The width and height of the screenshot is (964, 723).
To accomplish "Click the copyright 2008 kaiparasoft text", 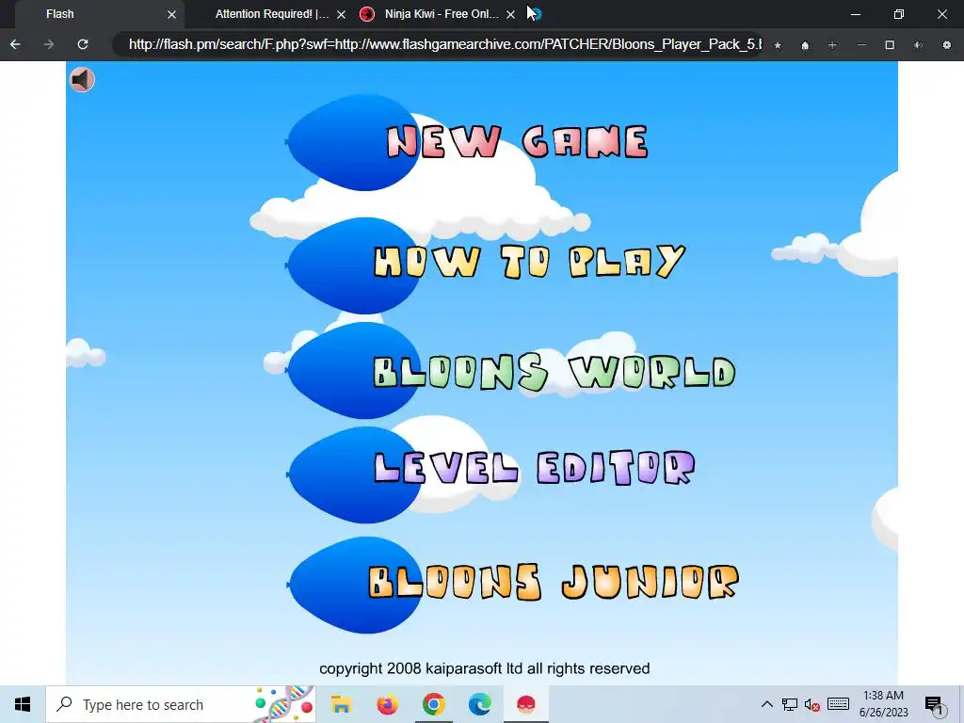I will (x=485, y=668).
